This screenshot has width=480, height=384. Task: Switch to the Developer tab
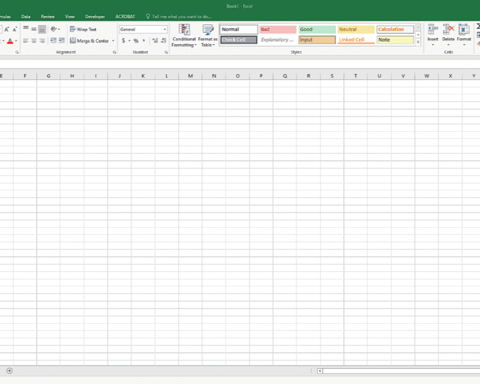(95, 17)
